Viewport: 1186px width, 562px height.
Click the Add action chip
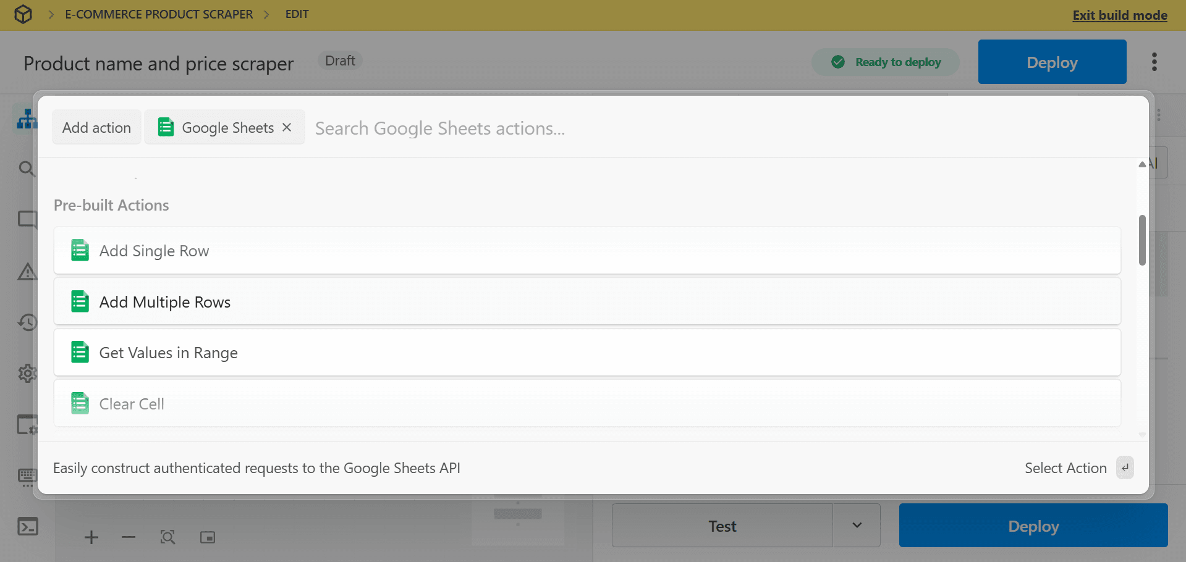(x=96, y=127)
